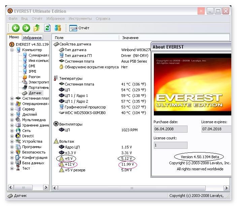
Task: Open the Отчёт menu
Action: point(37,19)
